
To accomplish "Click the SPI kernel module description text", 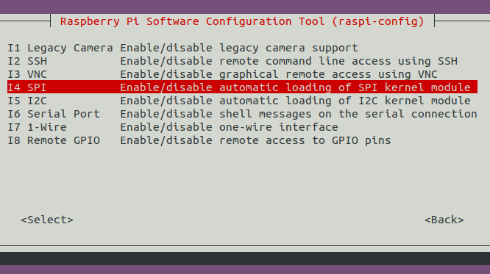I will [295, 87].
